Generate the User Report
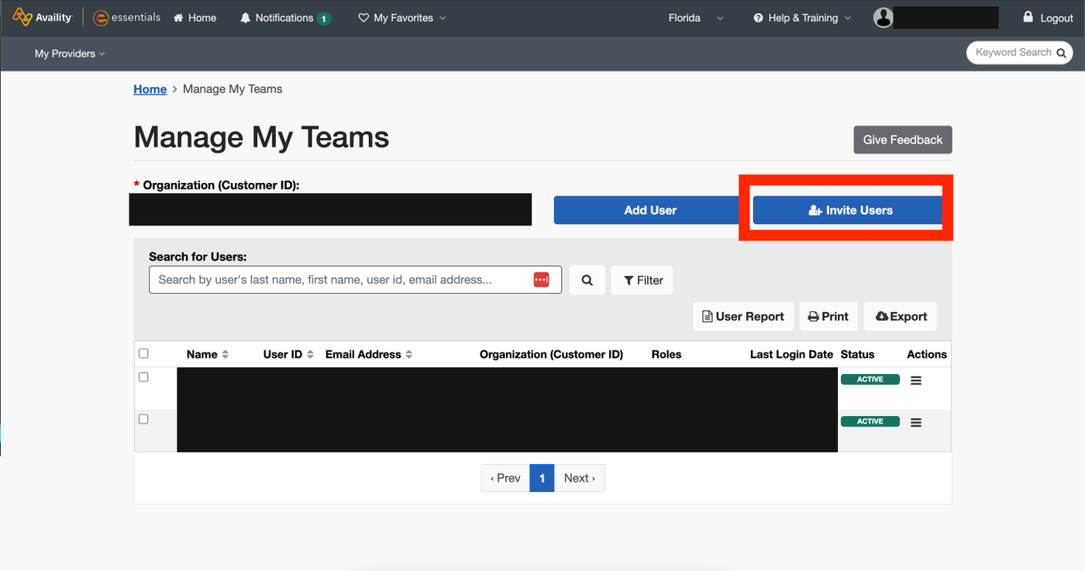1085x571 pixels. click(x=743, y=316)
